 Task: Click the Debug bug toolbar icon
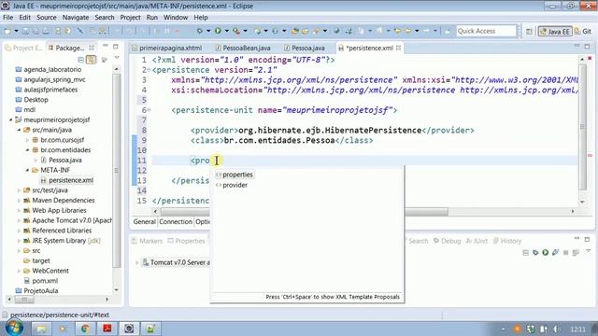199,31
